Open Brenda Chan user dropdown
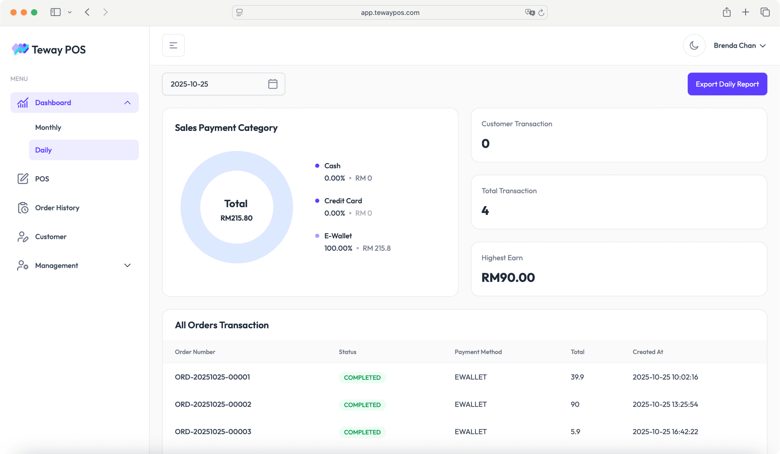780x454 pixels. click(x=739, y=46)
